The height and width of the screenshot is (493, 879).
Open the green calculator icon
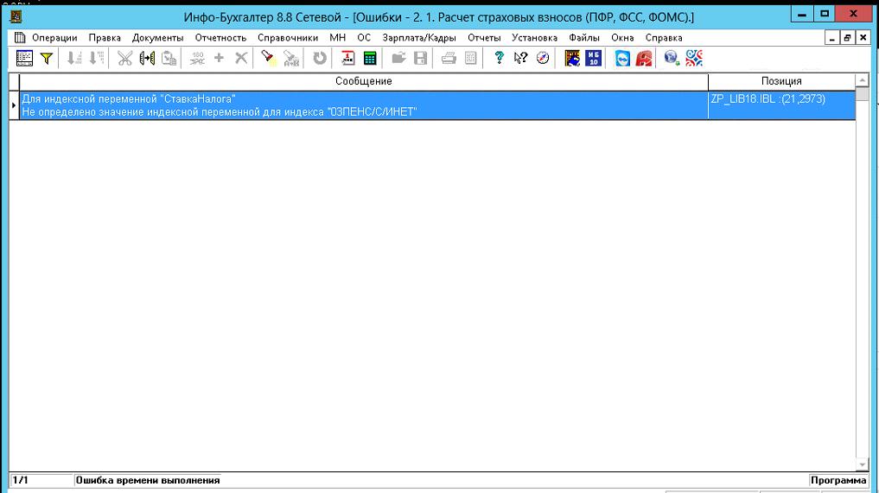click(x=370, y=58)
